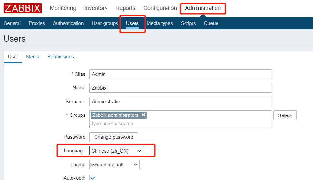Switch to the Permissions tab
The width and height of the screenshot is (313, 180).
60,57
